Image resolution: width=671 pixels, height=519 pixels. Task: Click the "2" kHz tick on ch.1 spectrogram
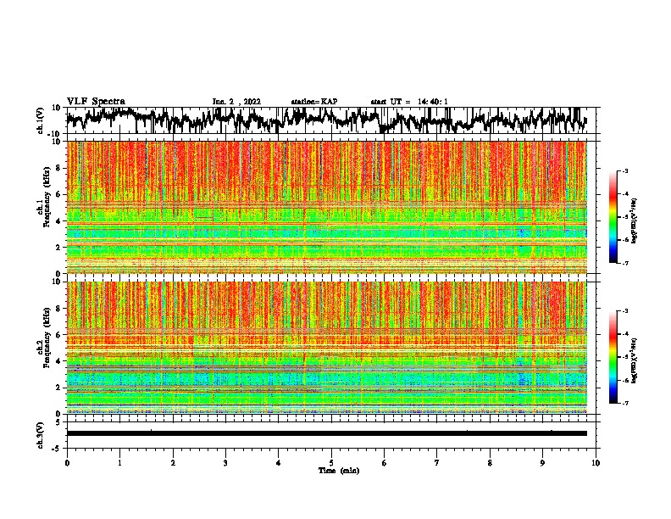58,247
